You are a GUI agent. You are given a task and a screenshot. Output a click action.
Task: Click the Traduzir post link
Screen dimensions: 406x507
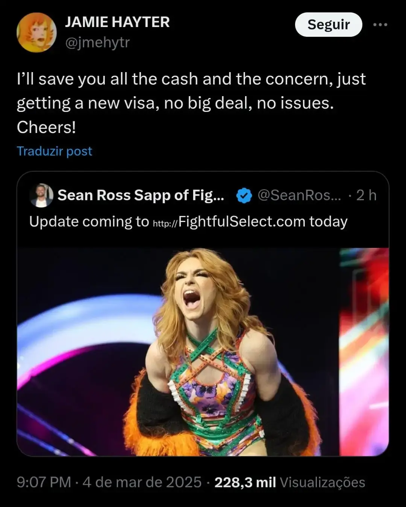tap(55, 151)
